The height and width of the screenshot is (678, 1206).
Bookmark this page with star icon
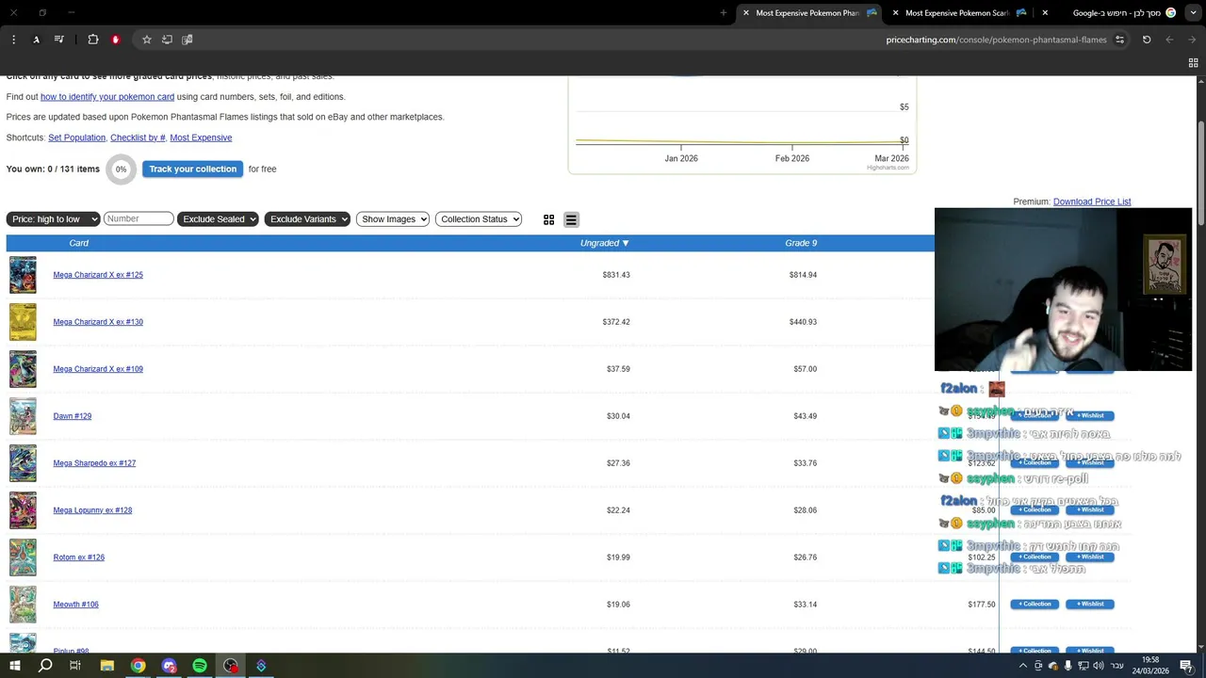point(147,40)
